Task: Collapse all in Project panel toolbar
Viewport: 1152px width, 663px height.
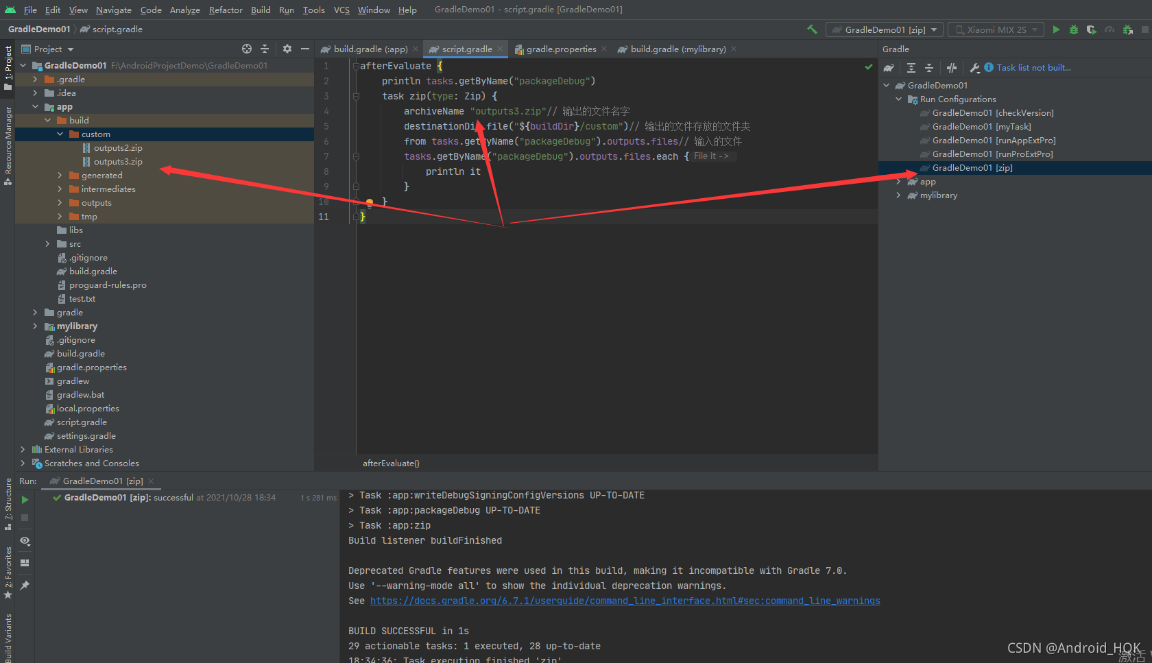Action: [x=265, y=49]
